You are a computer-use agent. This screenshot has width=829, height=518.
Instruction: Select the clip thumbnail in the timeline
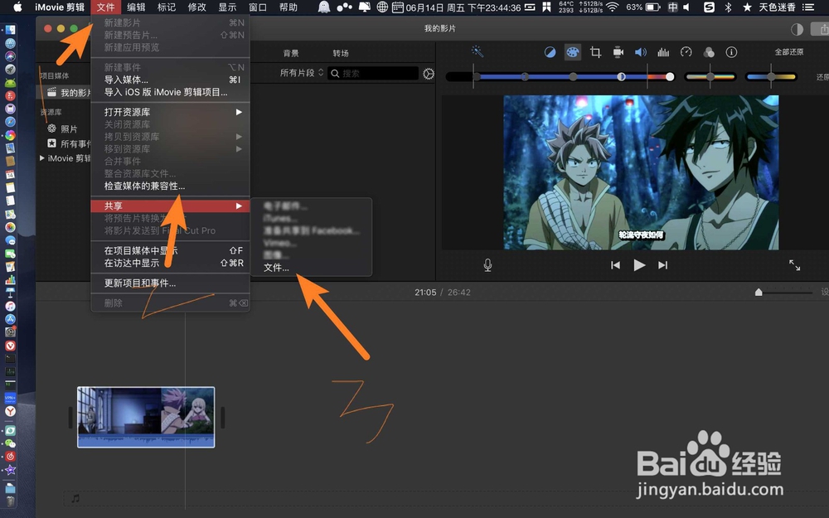(x=146, y=417)
